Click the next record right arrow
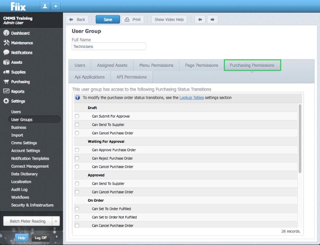 (212, 20)
